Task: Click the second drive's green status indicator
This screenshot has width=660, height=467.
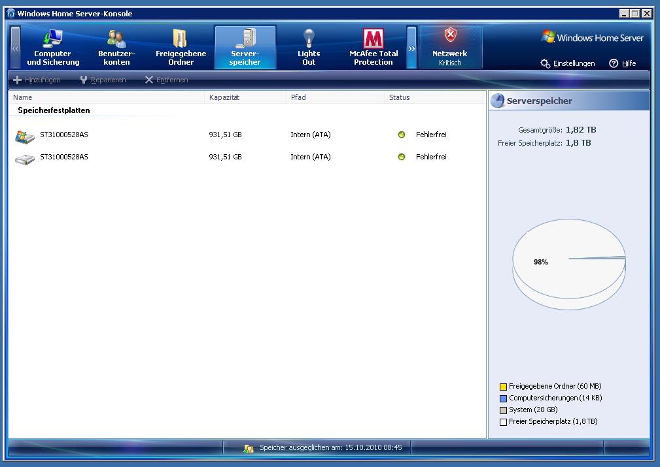Action: point(402,157)
